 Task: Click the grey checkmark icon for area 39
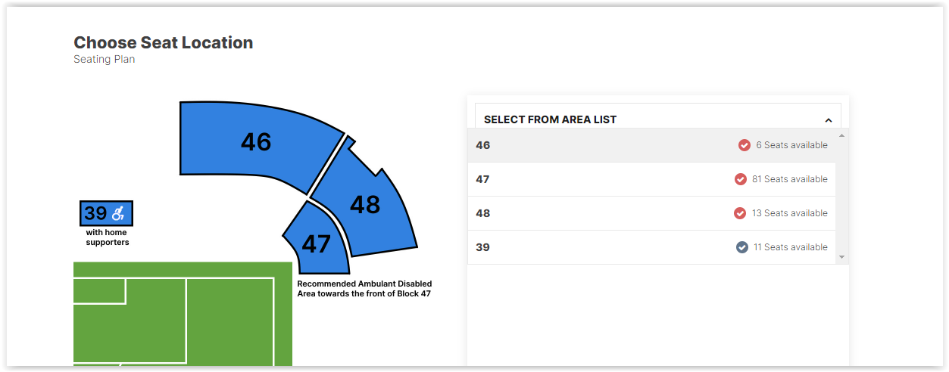pyautogui.click(x=742, y=247)
